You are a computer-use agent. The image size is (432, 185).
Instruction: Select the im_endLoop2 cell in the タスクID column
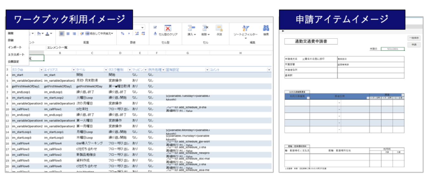pyautogui.click(x=27, y=115)
